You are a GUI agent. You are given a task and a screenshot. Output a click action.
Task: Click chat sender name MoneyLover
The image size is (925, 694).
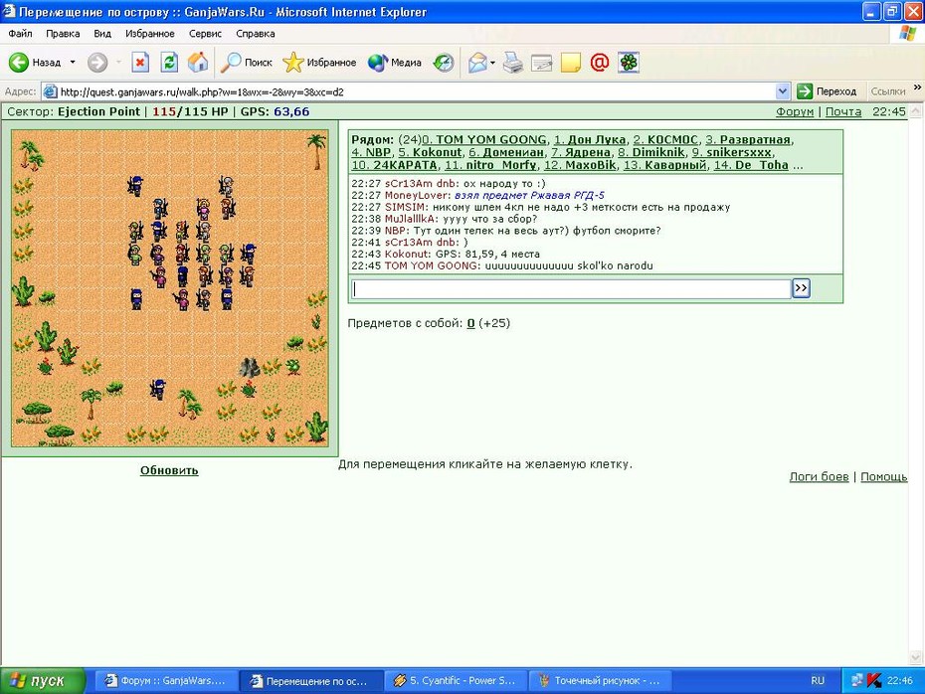coord(418,195)
